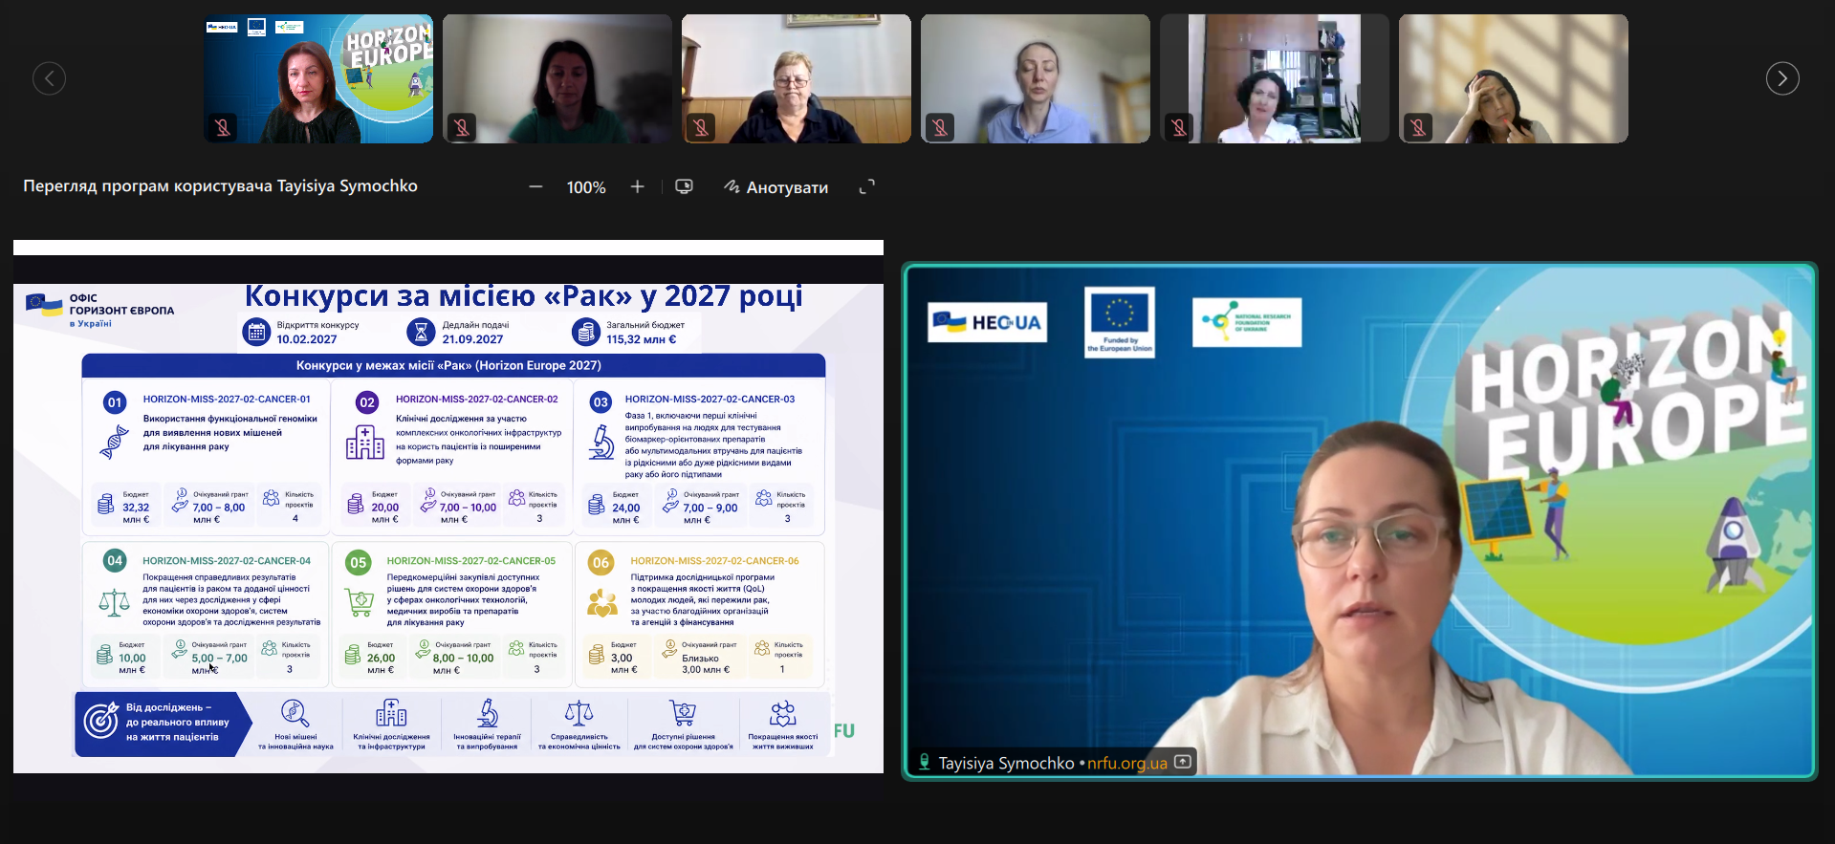The image size is (1835, 844).
Task: Click muted mic icon on third participant tile
Action: coord(701,127)
